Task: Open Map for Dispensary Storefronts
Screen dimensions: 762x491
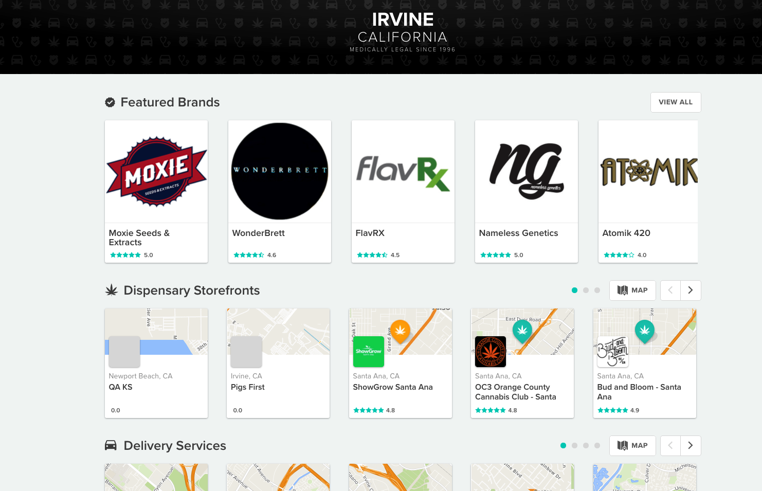Action: coord(632,290)
